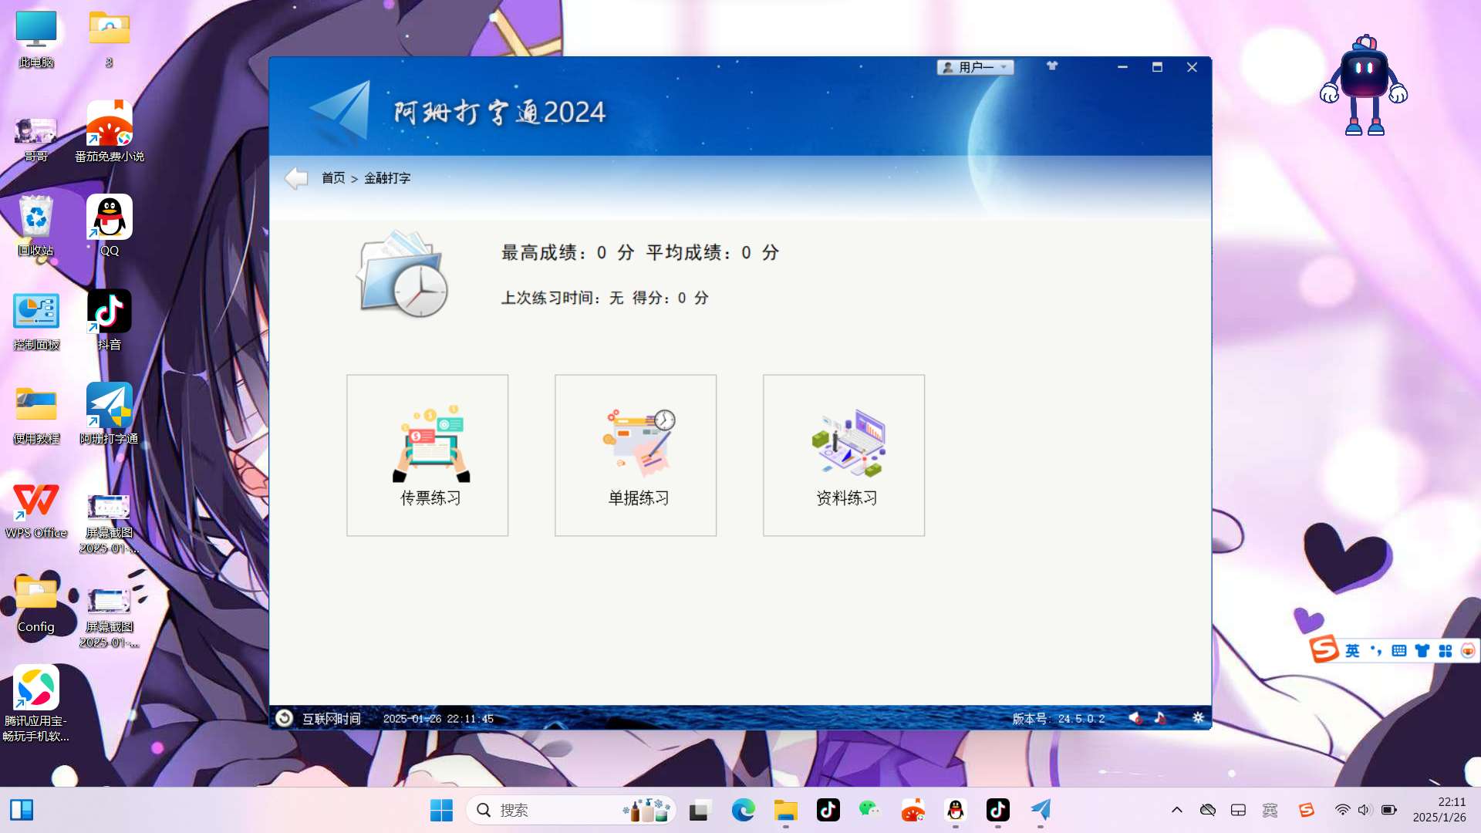Click the OneDrive cloud tray icon
The height and width of the screenshot is (833, 1481).
1208,810
